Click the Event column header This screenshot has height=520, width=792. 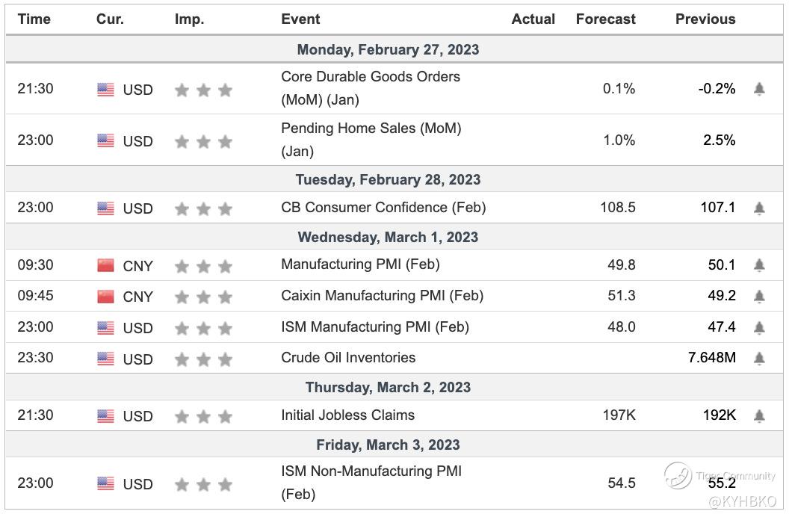click(300, 19)
